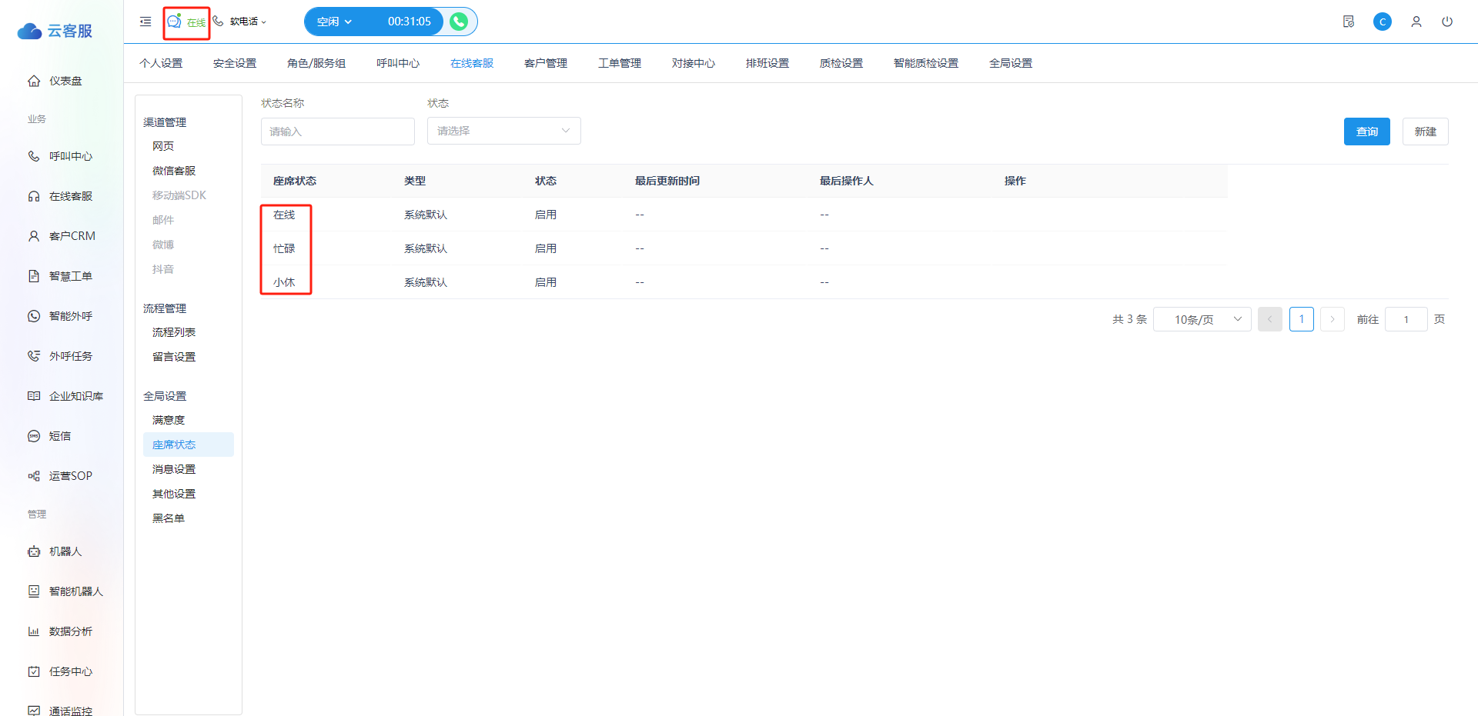The width and height of the screenshot is (1478, 716).
Task: Switch to top 呼叫中心 tab
Action: pyautogui.click(x=398, y=63)
